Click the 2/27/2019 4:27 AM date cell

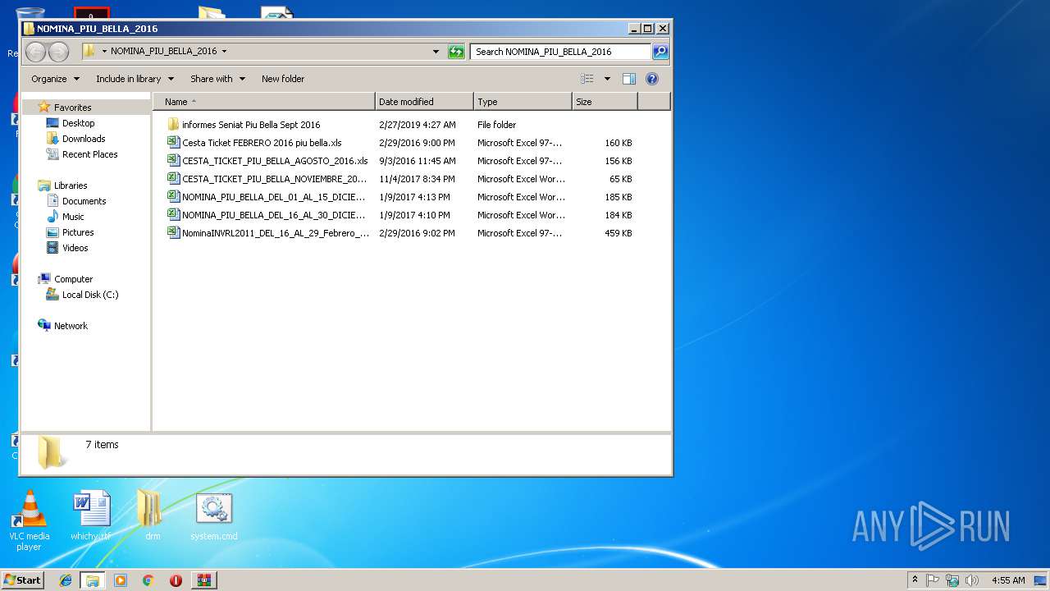click(x=417, y=125)
